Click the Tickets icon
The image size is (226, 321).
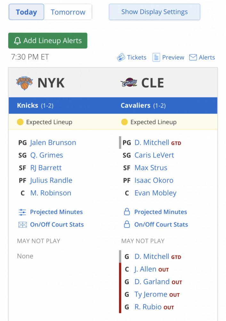(121, 57)
